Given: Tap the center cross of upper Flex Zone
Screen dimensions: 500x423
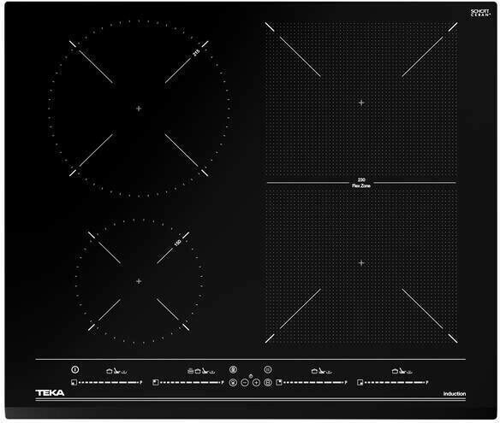Looking at the screenshot, I should tap(361, 103).
